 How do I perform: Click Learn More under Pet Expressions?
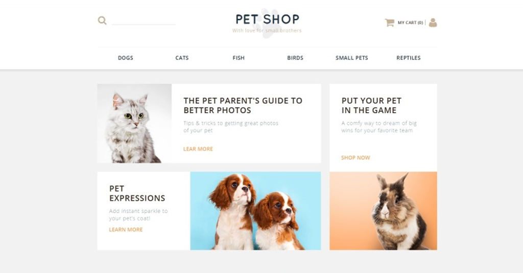click(x=126, y=230)
